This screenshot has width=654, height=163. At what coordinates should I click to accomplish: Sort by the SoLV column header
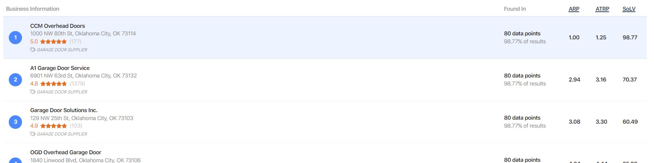(629, 9)
